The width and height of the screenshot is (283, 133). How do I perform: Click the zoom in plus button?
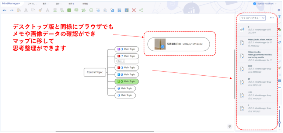point(280,107)
